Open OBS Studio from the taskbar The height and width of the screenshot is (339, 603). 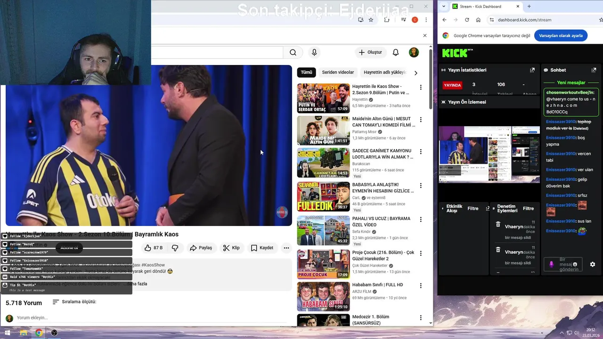point(54,333)
